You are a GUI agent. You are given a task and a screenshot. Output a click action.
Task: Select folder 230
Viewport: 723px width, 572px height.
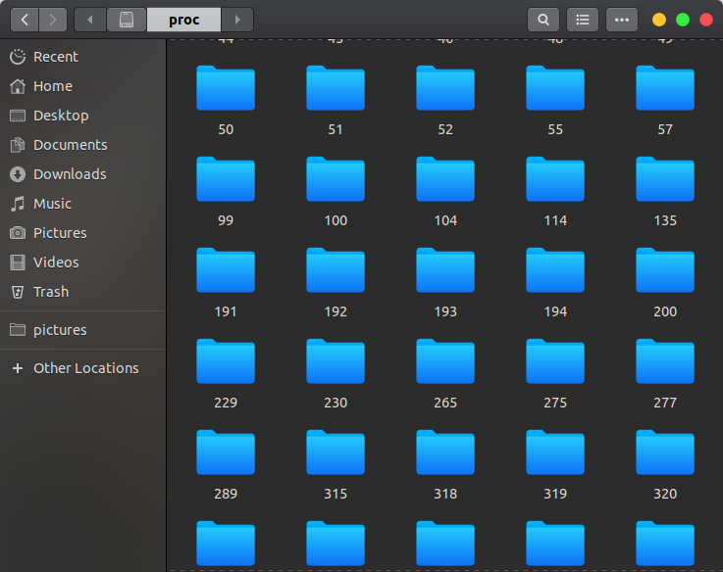[336, 361]
